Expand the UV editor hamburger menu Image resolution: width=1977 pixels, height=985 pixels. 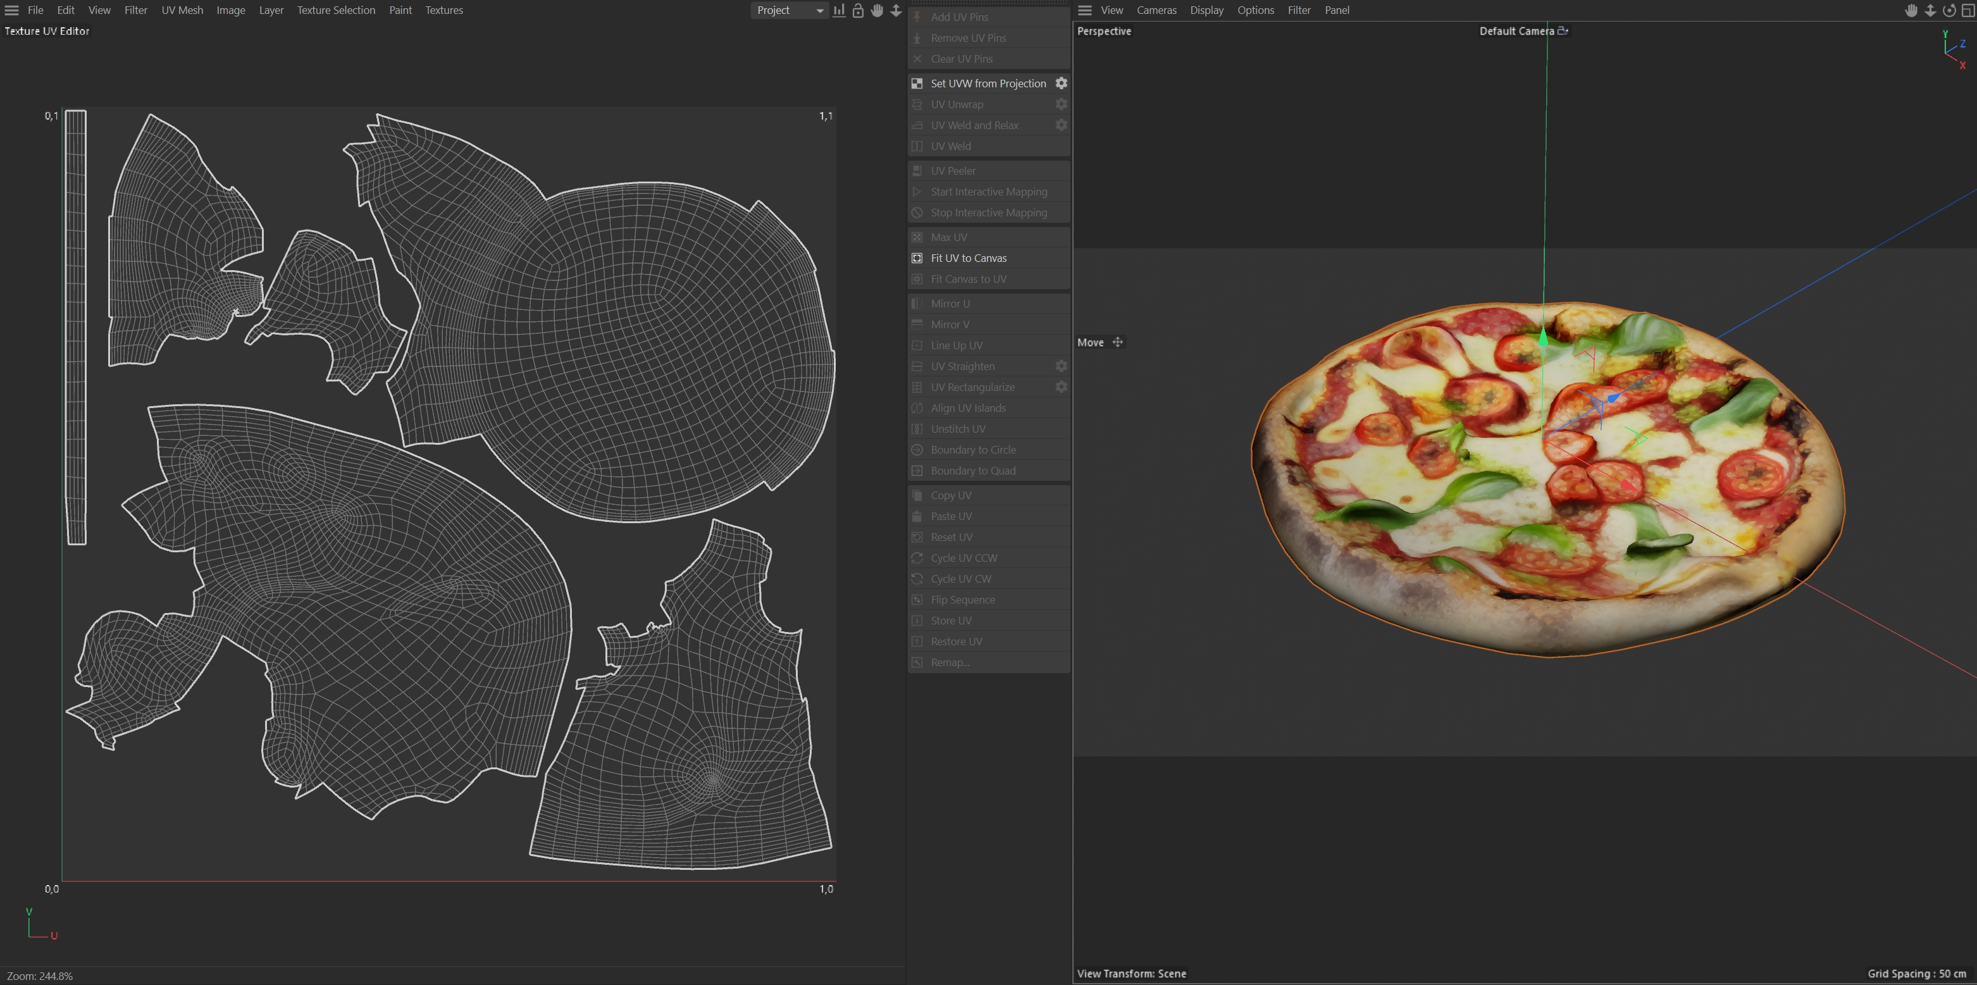click(x=11, y=10)
